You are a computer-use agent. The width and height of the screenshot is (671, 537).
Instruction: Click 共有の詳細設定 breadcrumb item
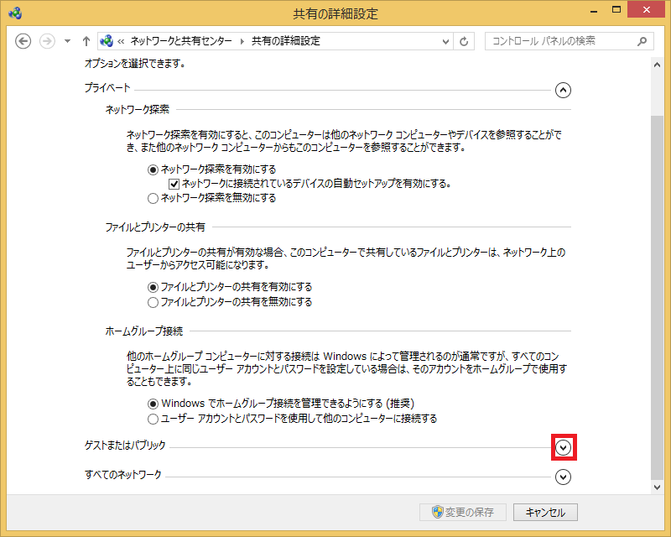[285, 41]
